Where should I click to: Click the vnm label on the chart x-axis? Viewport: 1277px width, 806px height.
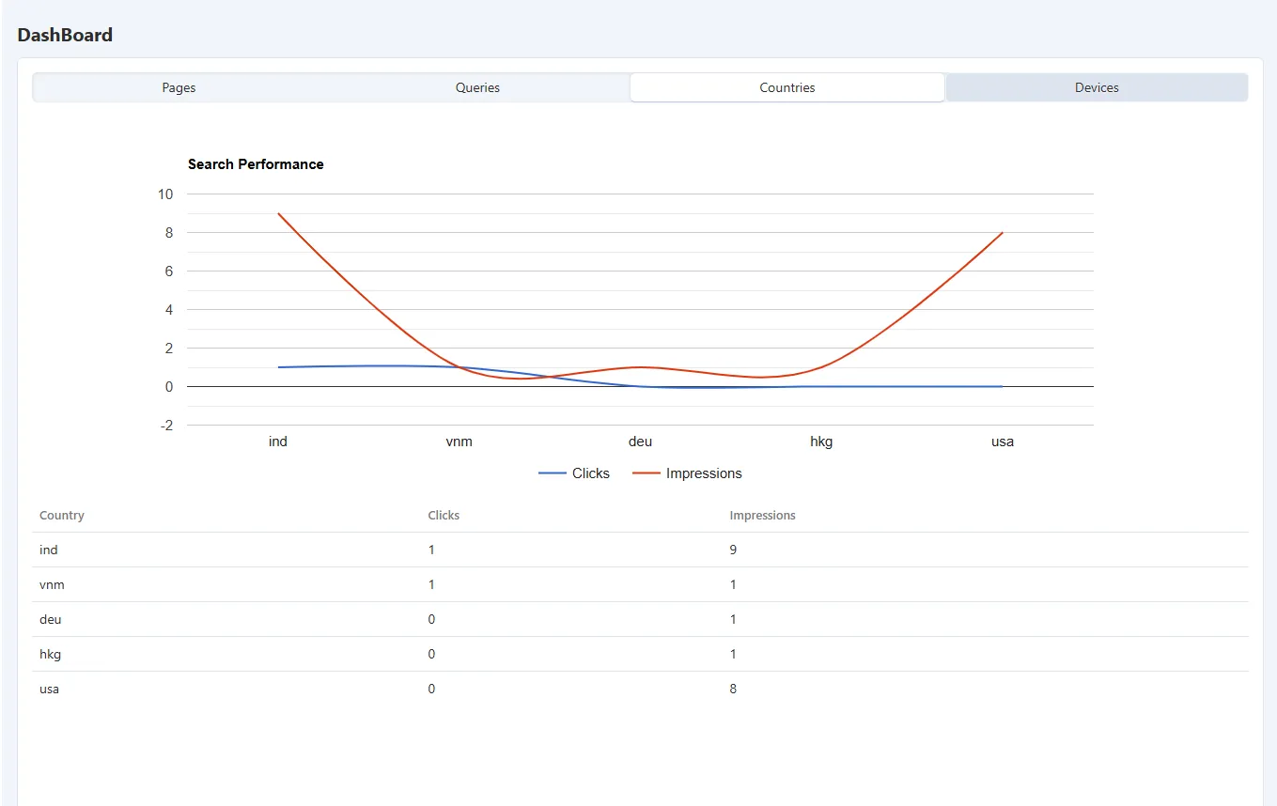(x=459, y=442)
